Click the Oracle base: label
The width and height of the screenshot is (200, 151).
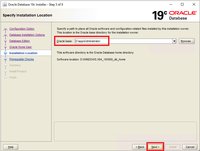(64, 41)
